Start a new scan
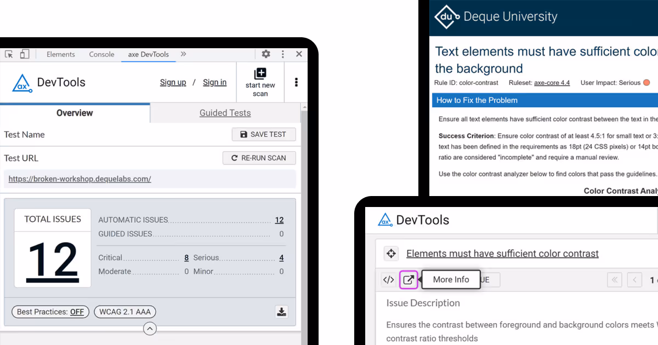Screen dimensions: 658x345 pos(260,82)
